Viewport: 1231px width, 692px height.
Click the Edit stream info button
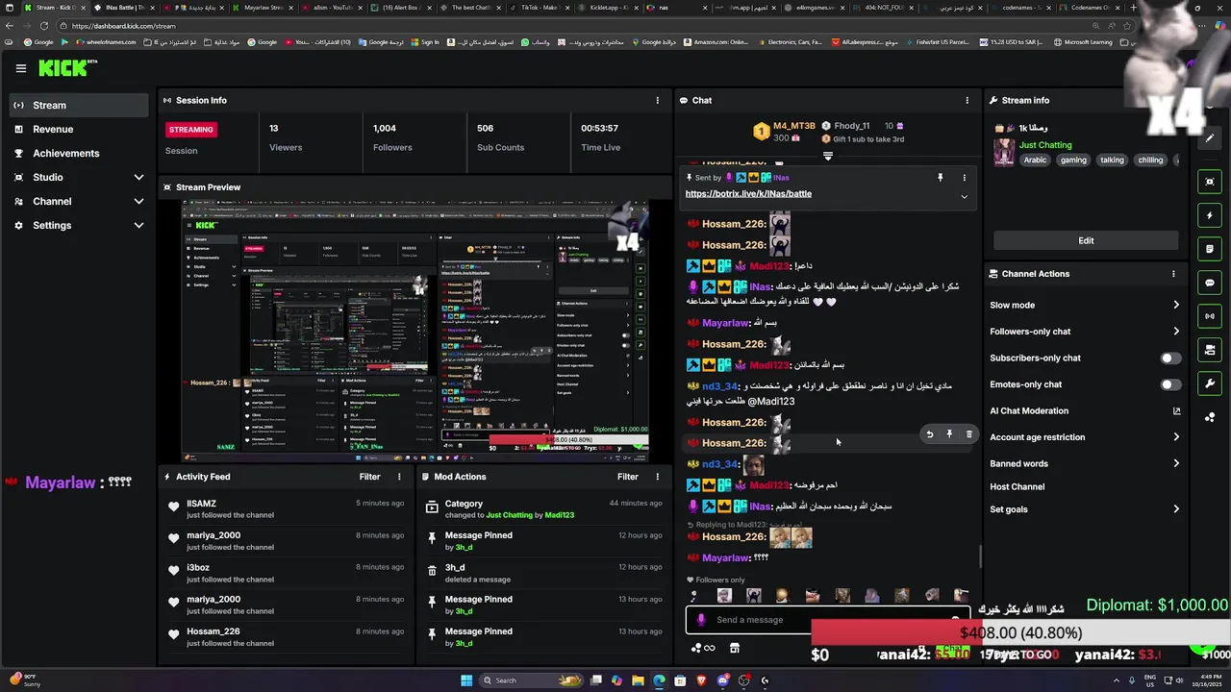click(x=1086, y=240)
